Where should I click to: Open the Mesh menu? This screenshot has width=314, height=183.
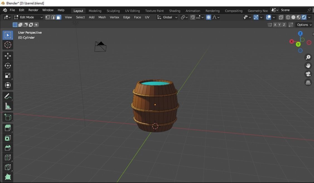pos(102,17)
